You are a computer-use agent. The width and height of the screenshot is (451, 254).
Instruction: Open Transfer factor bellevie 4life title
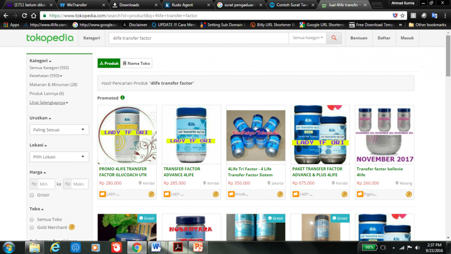click(379, 172)
